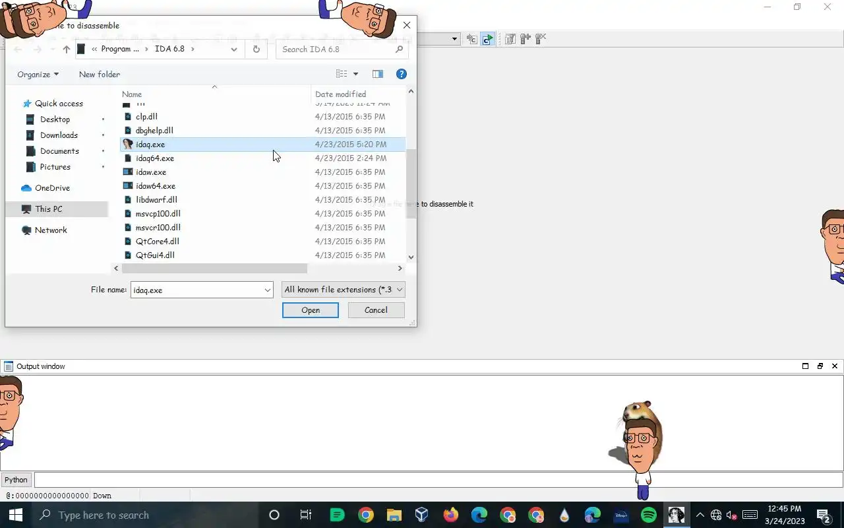
Task: Open Desktop in navigation pane
Action: pos(55,119)
